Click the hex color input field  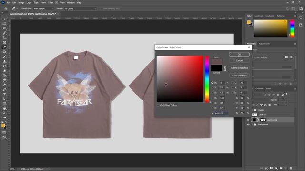tap(221, 114)
